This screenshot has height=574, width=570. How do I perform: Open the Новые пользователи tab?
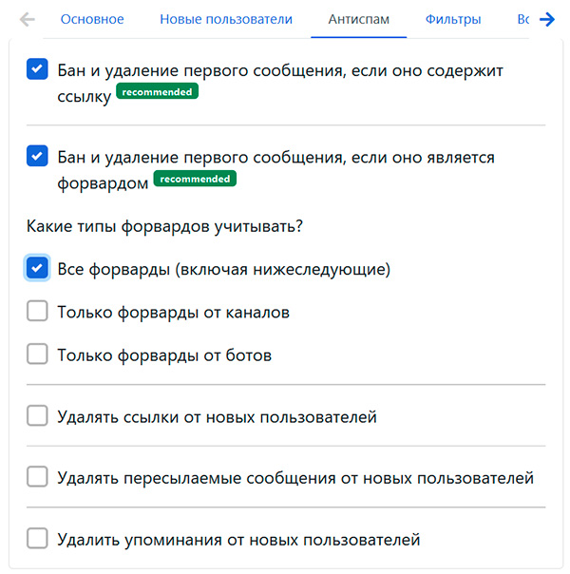226,19
